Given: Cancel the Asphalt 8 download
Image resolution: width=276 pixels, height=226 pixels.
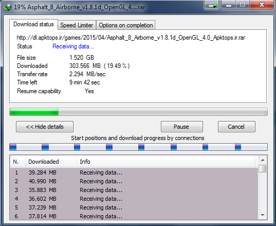Looking at the screenshot, I should (236, 127).
